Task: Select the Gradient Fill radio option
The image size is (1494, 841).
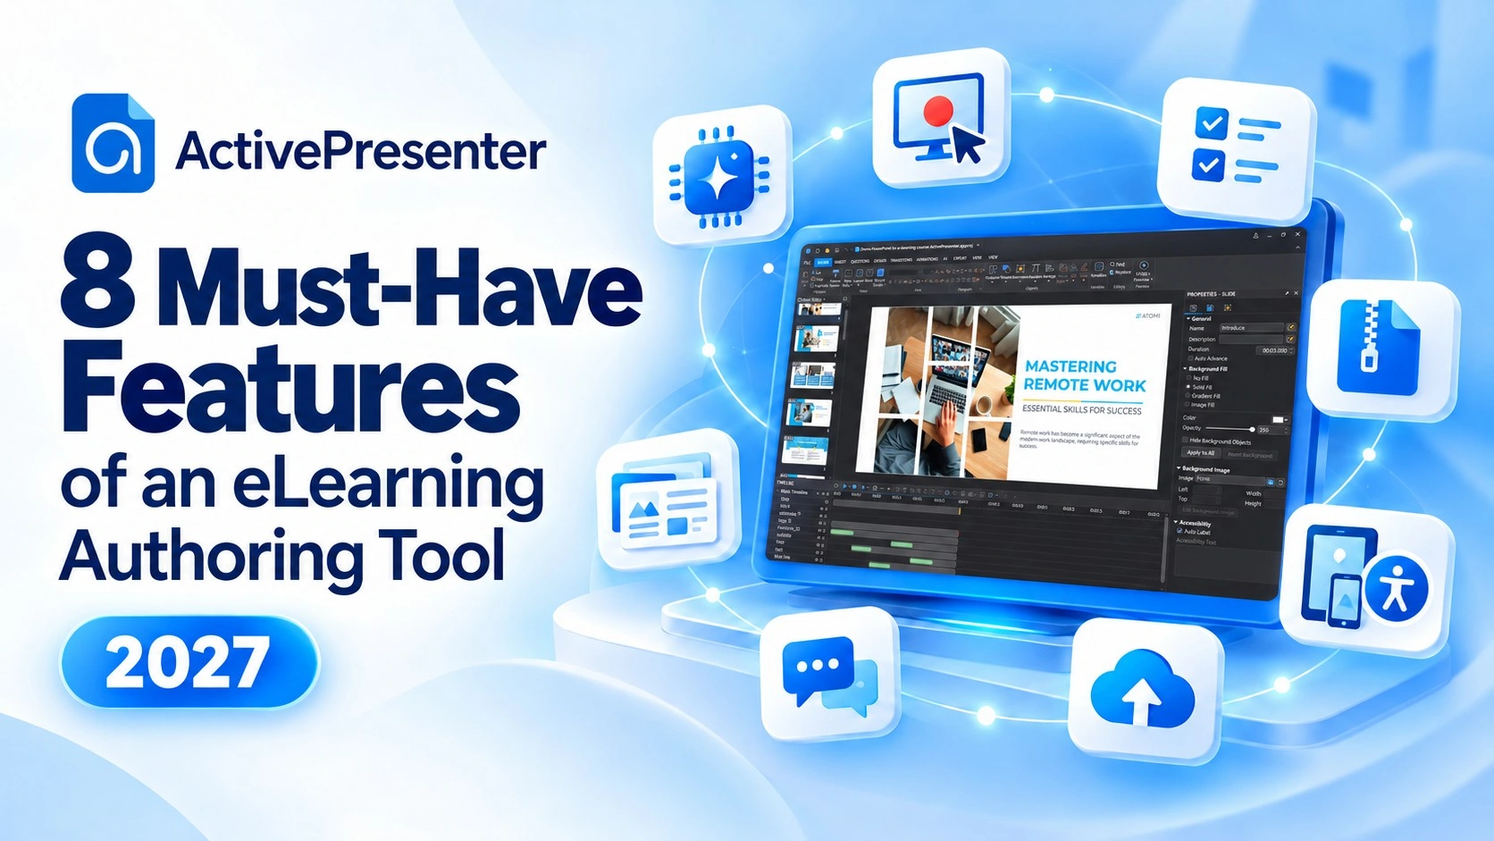Action: (1188, 396)
